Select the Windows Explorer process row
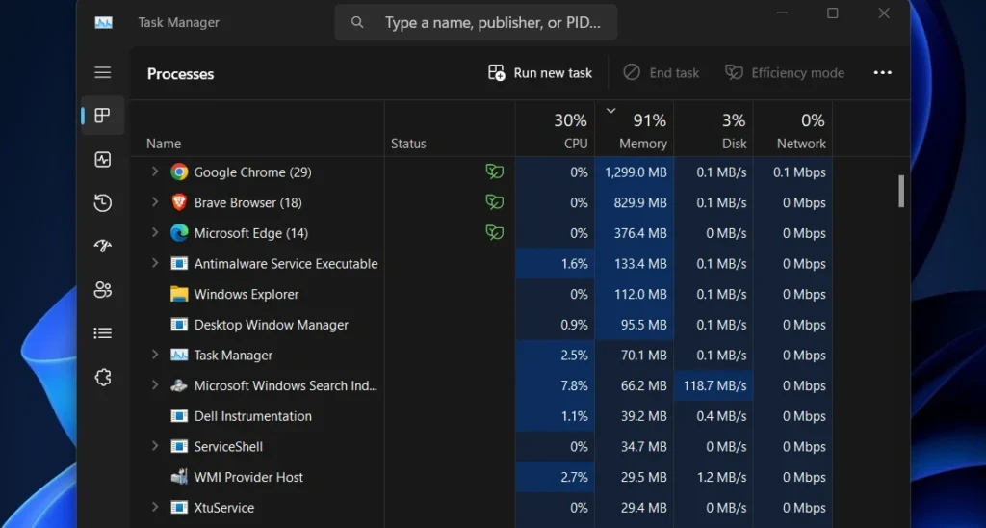Screen dimensions: 986x528 (481, 294)
